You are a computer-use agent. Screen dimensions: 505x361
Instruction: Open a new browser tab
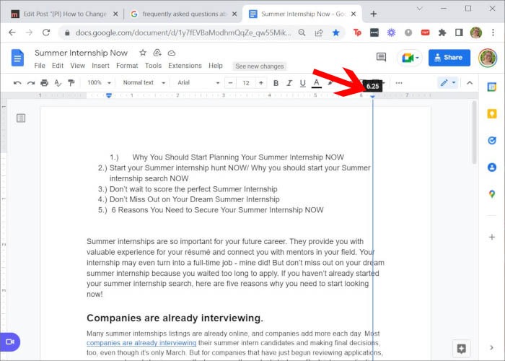click(373, 14)
